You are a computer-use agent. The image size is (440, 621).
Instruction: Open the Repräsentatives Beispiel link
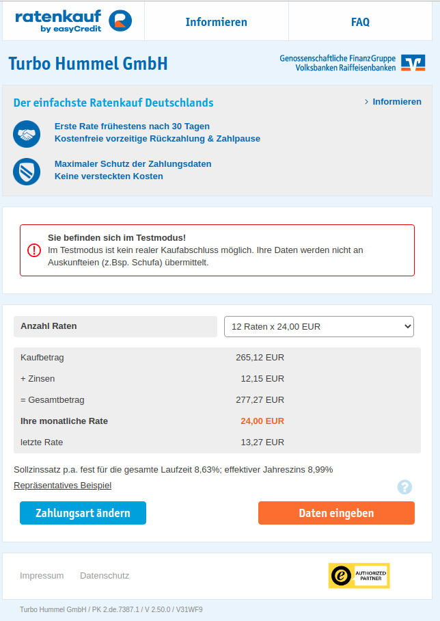click(62, 486)
